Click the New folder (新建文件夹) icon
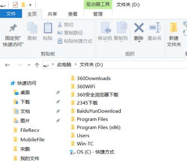 (x=174, y=28)
